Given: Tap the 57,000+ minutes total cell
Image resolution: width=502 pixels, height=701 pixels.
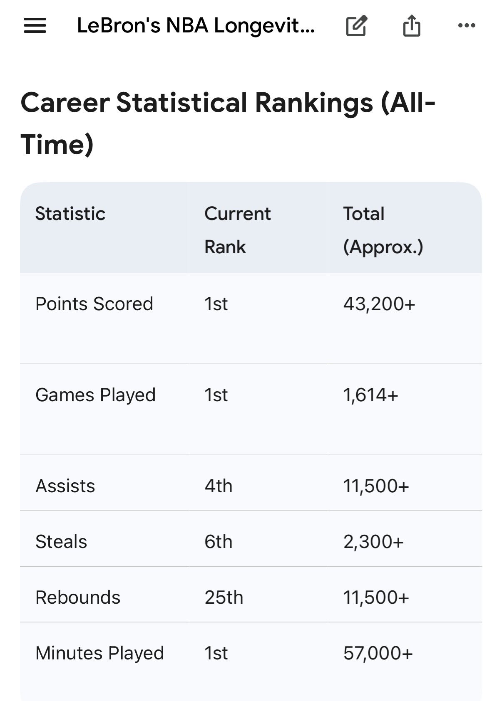Looking at the screenshot, I should click(378, 653).
